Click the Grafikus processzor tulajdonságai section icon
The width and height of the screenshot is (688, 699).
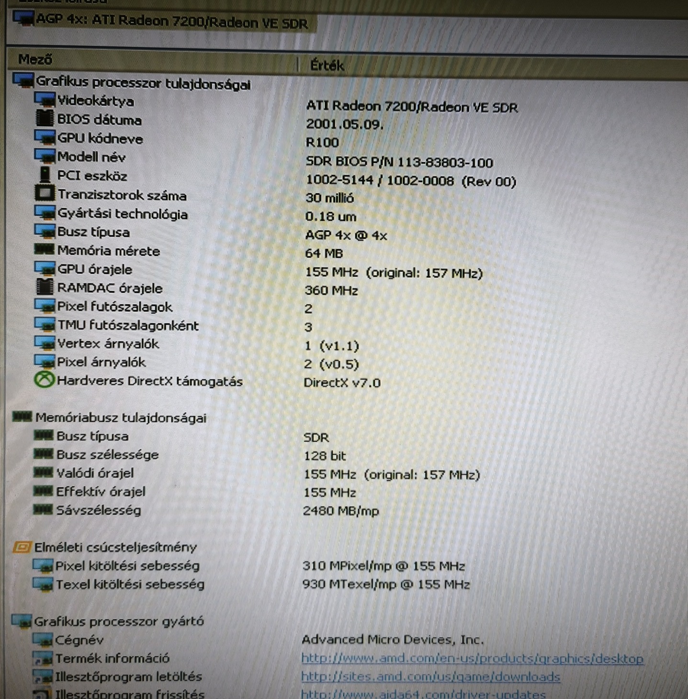click(x=23, y=80)
